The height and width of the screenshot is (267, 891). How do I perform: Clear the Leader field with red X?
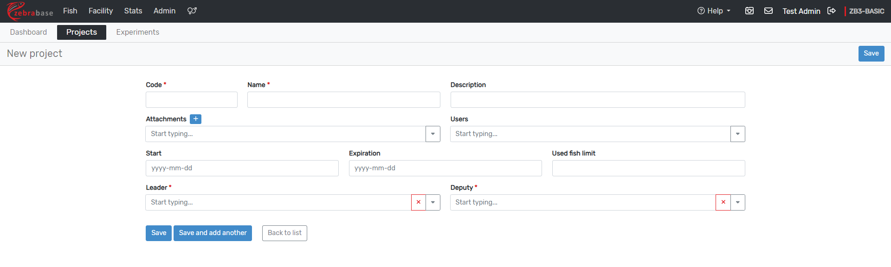[x=418, y=202]
